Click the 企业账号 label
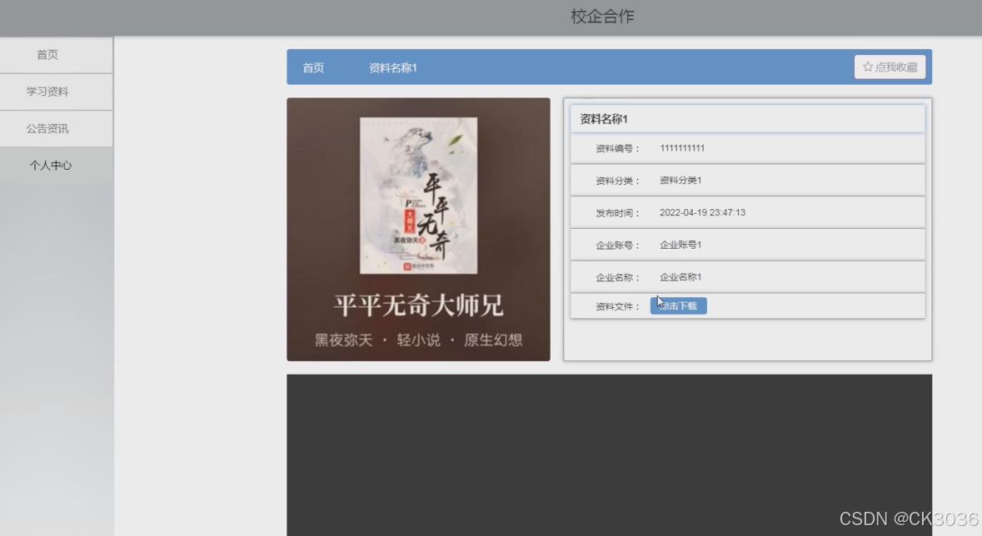 point(617,245)
